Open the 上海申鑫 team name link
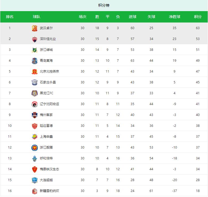208x197 pixels. 46,137
